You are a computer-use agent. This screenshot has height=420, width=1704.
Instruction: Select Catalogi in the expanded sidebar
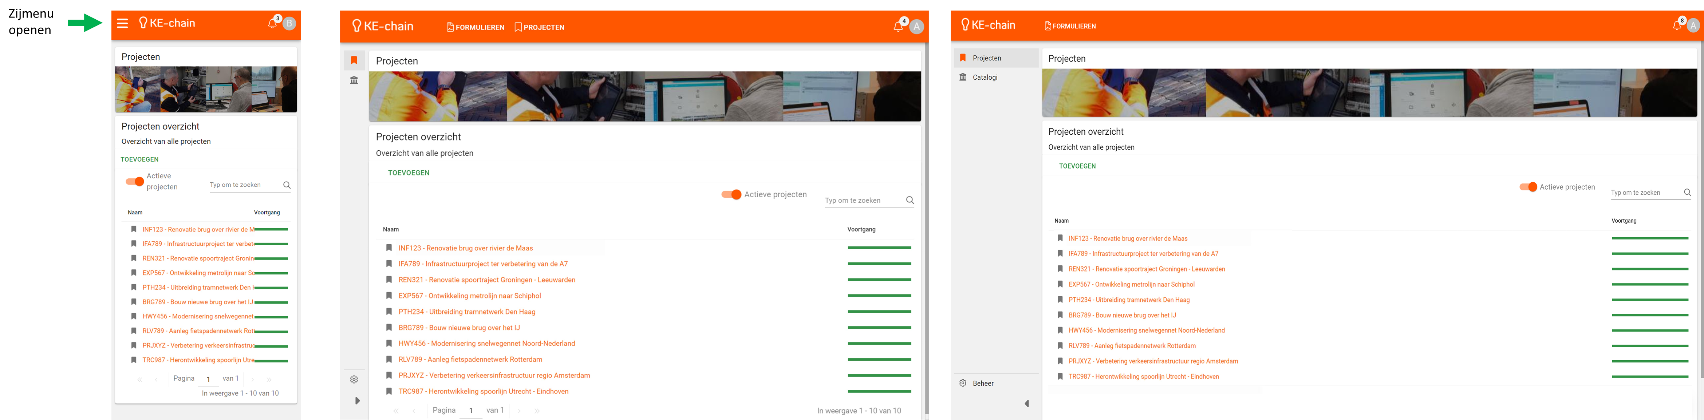(984, 78)
